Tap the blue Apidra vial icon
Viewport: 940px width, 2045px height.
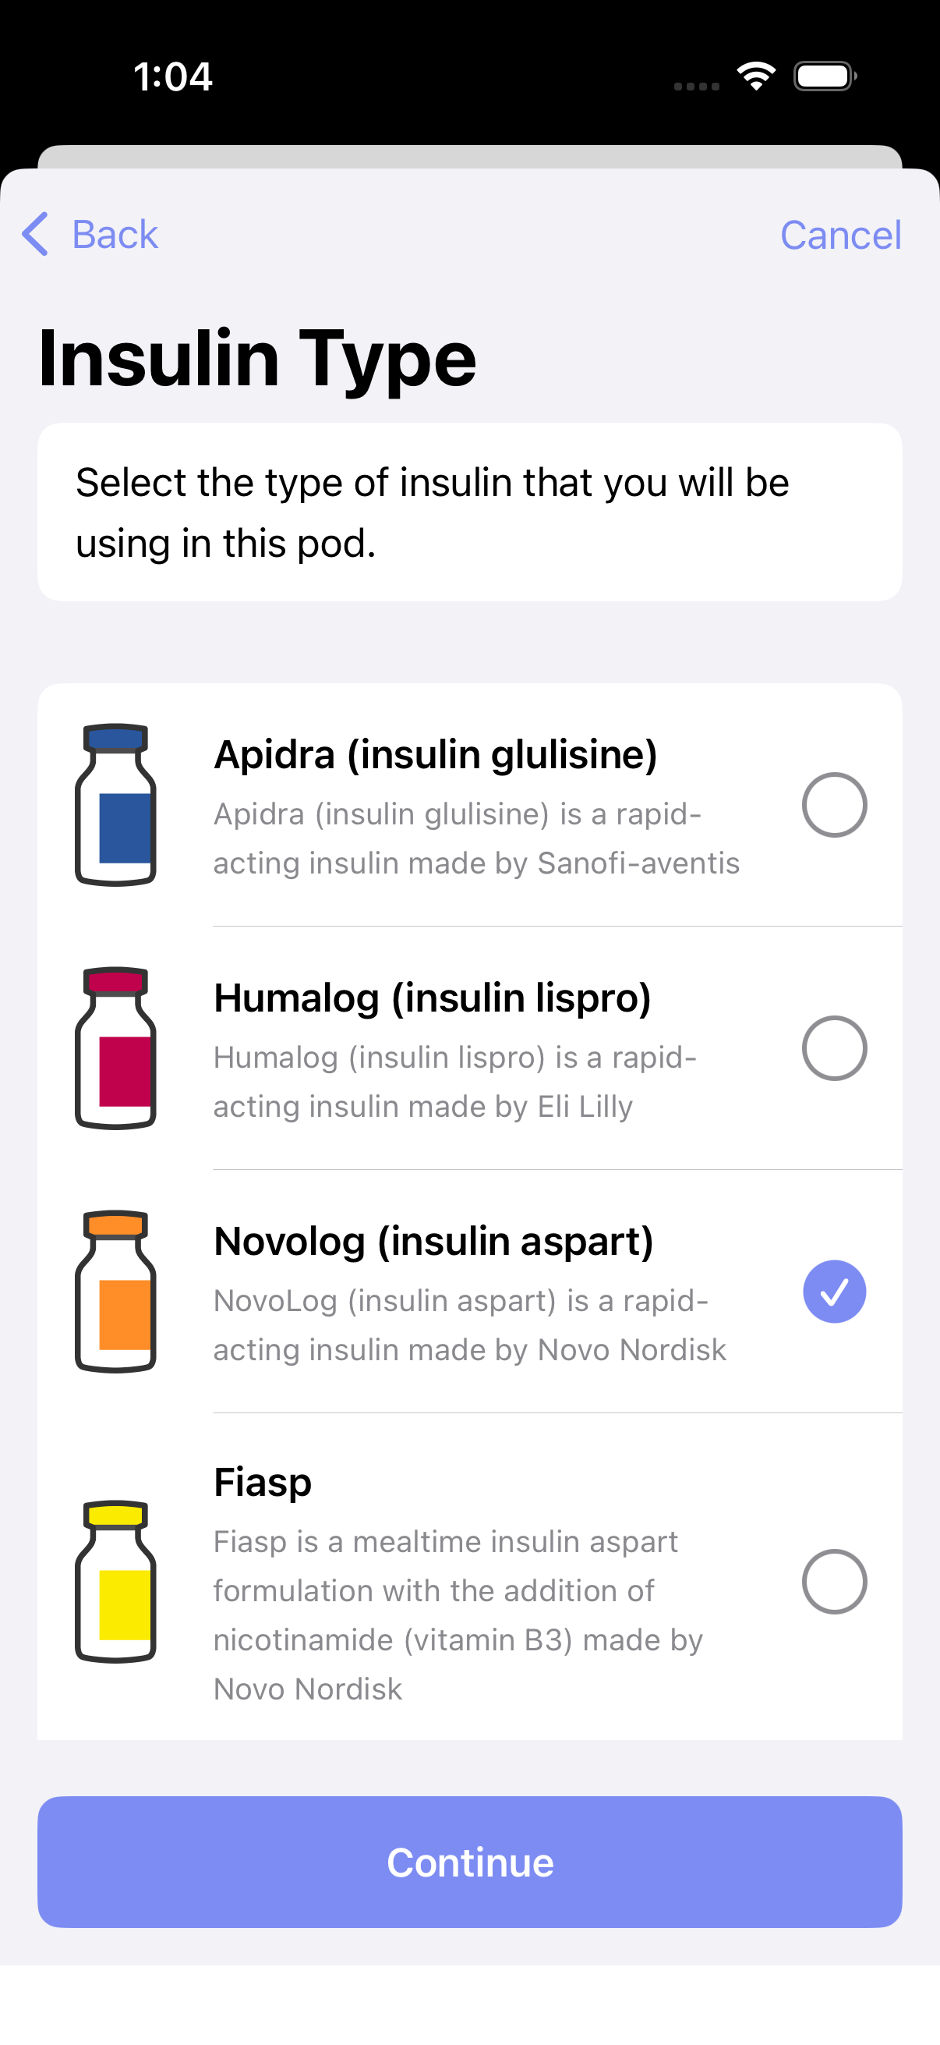115,804
